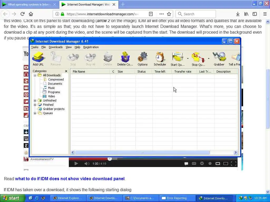This screenshot has width=270, height=202.
Task: Open IDM Options gear icon
Action: pos(143,59)
